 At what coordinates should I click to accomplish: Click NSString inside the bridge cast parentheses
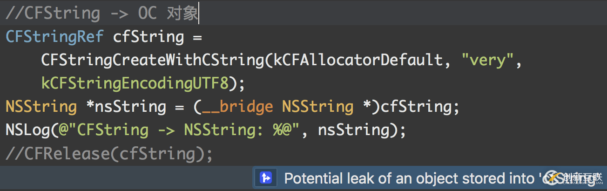point(317,107)
